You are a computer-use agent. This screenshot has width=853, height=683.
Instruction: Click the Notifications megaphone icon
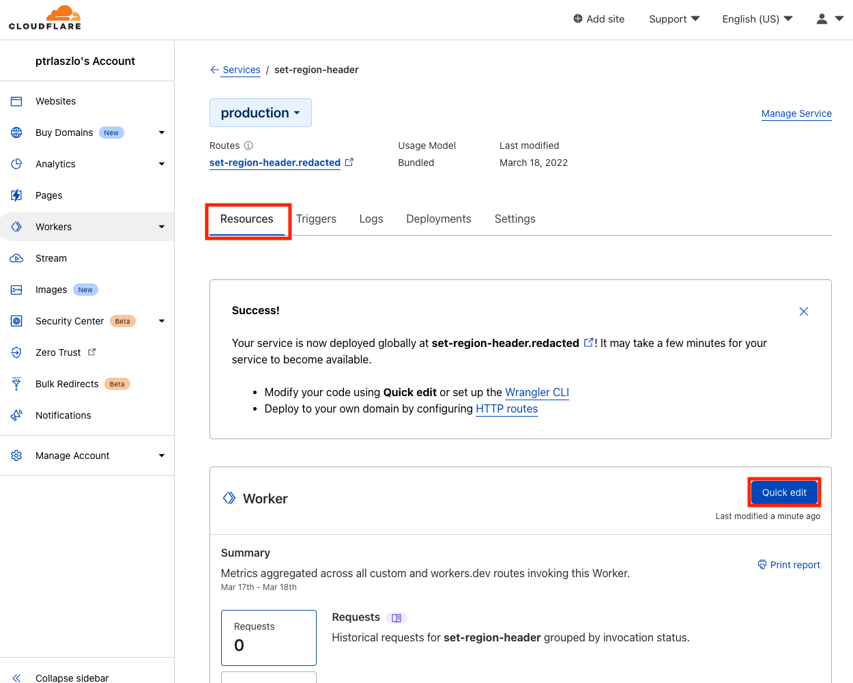click(x=16, y=415)
